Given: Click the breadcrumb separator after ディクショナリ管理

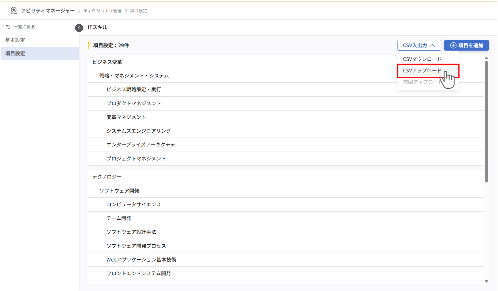Looking at the screenshot, I should click(x=125, y=11).
